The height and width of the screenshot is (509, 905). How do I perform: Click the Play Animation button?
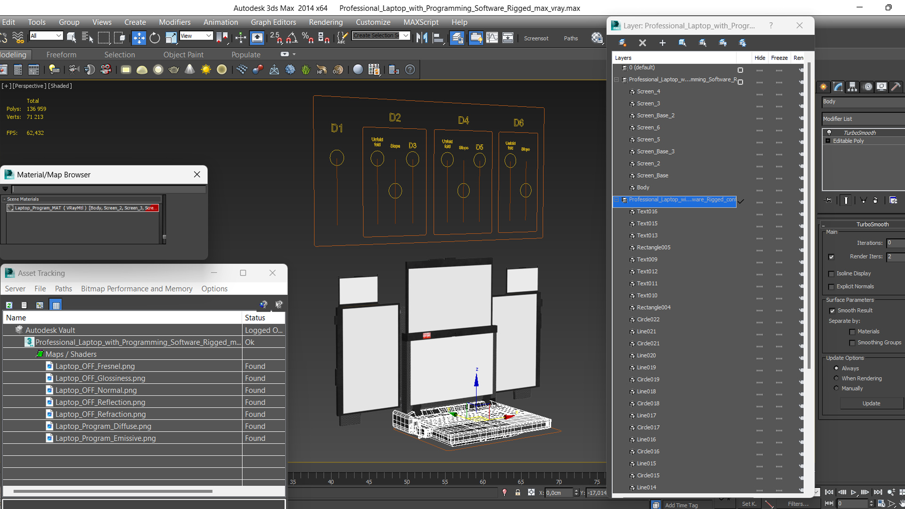tap(853, 492)
